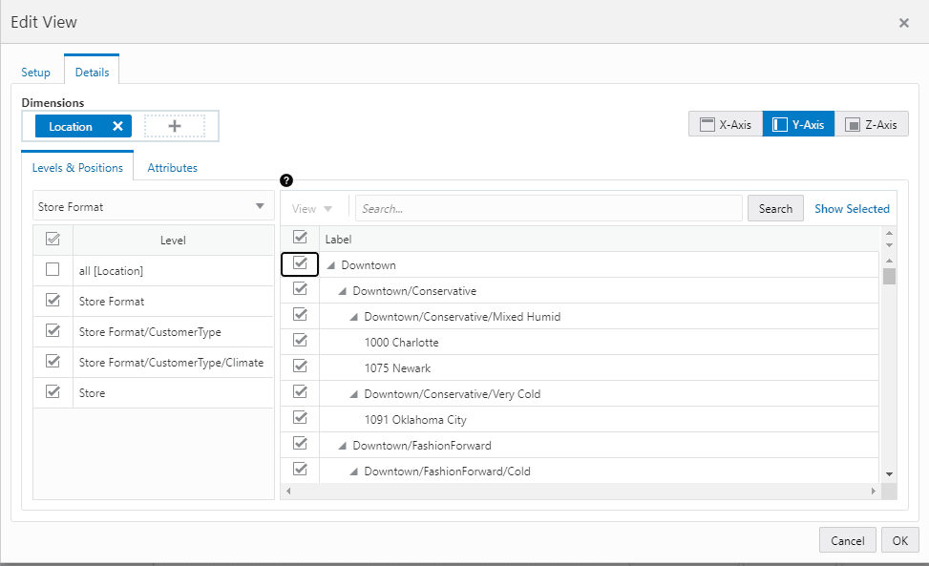Click the positions list scroll up arrow
This screenshot has height=566, width=929.
(x=889, y=261)
